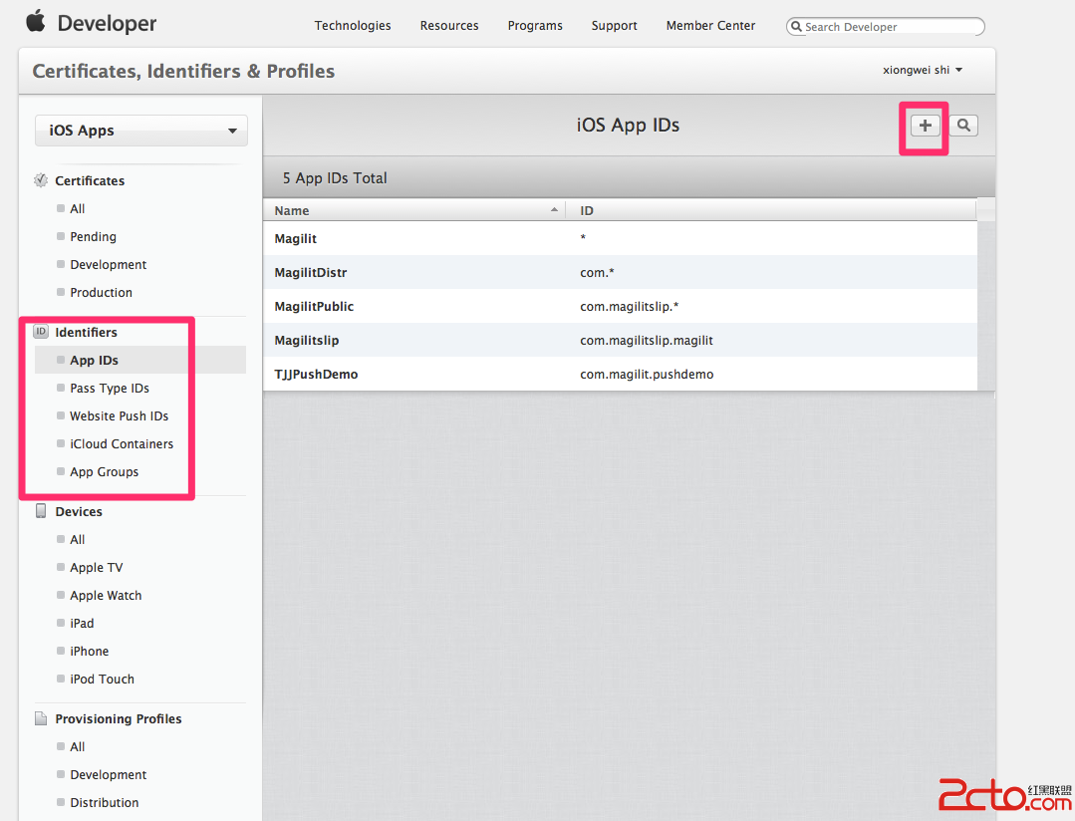Click the search magnifier in Search Developer field

tap(797, 27)
